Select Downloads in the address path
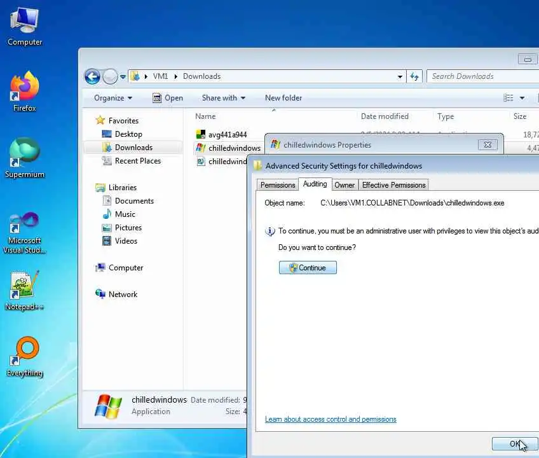This screenshot has height=458, width=539. point(201,76)
